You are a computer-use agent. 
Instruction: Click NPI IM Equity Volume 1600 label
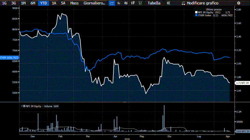click(x=42, y=106)
